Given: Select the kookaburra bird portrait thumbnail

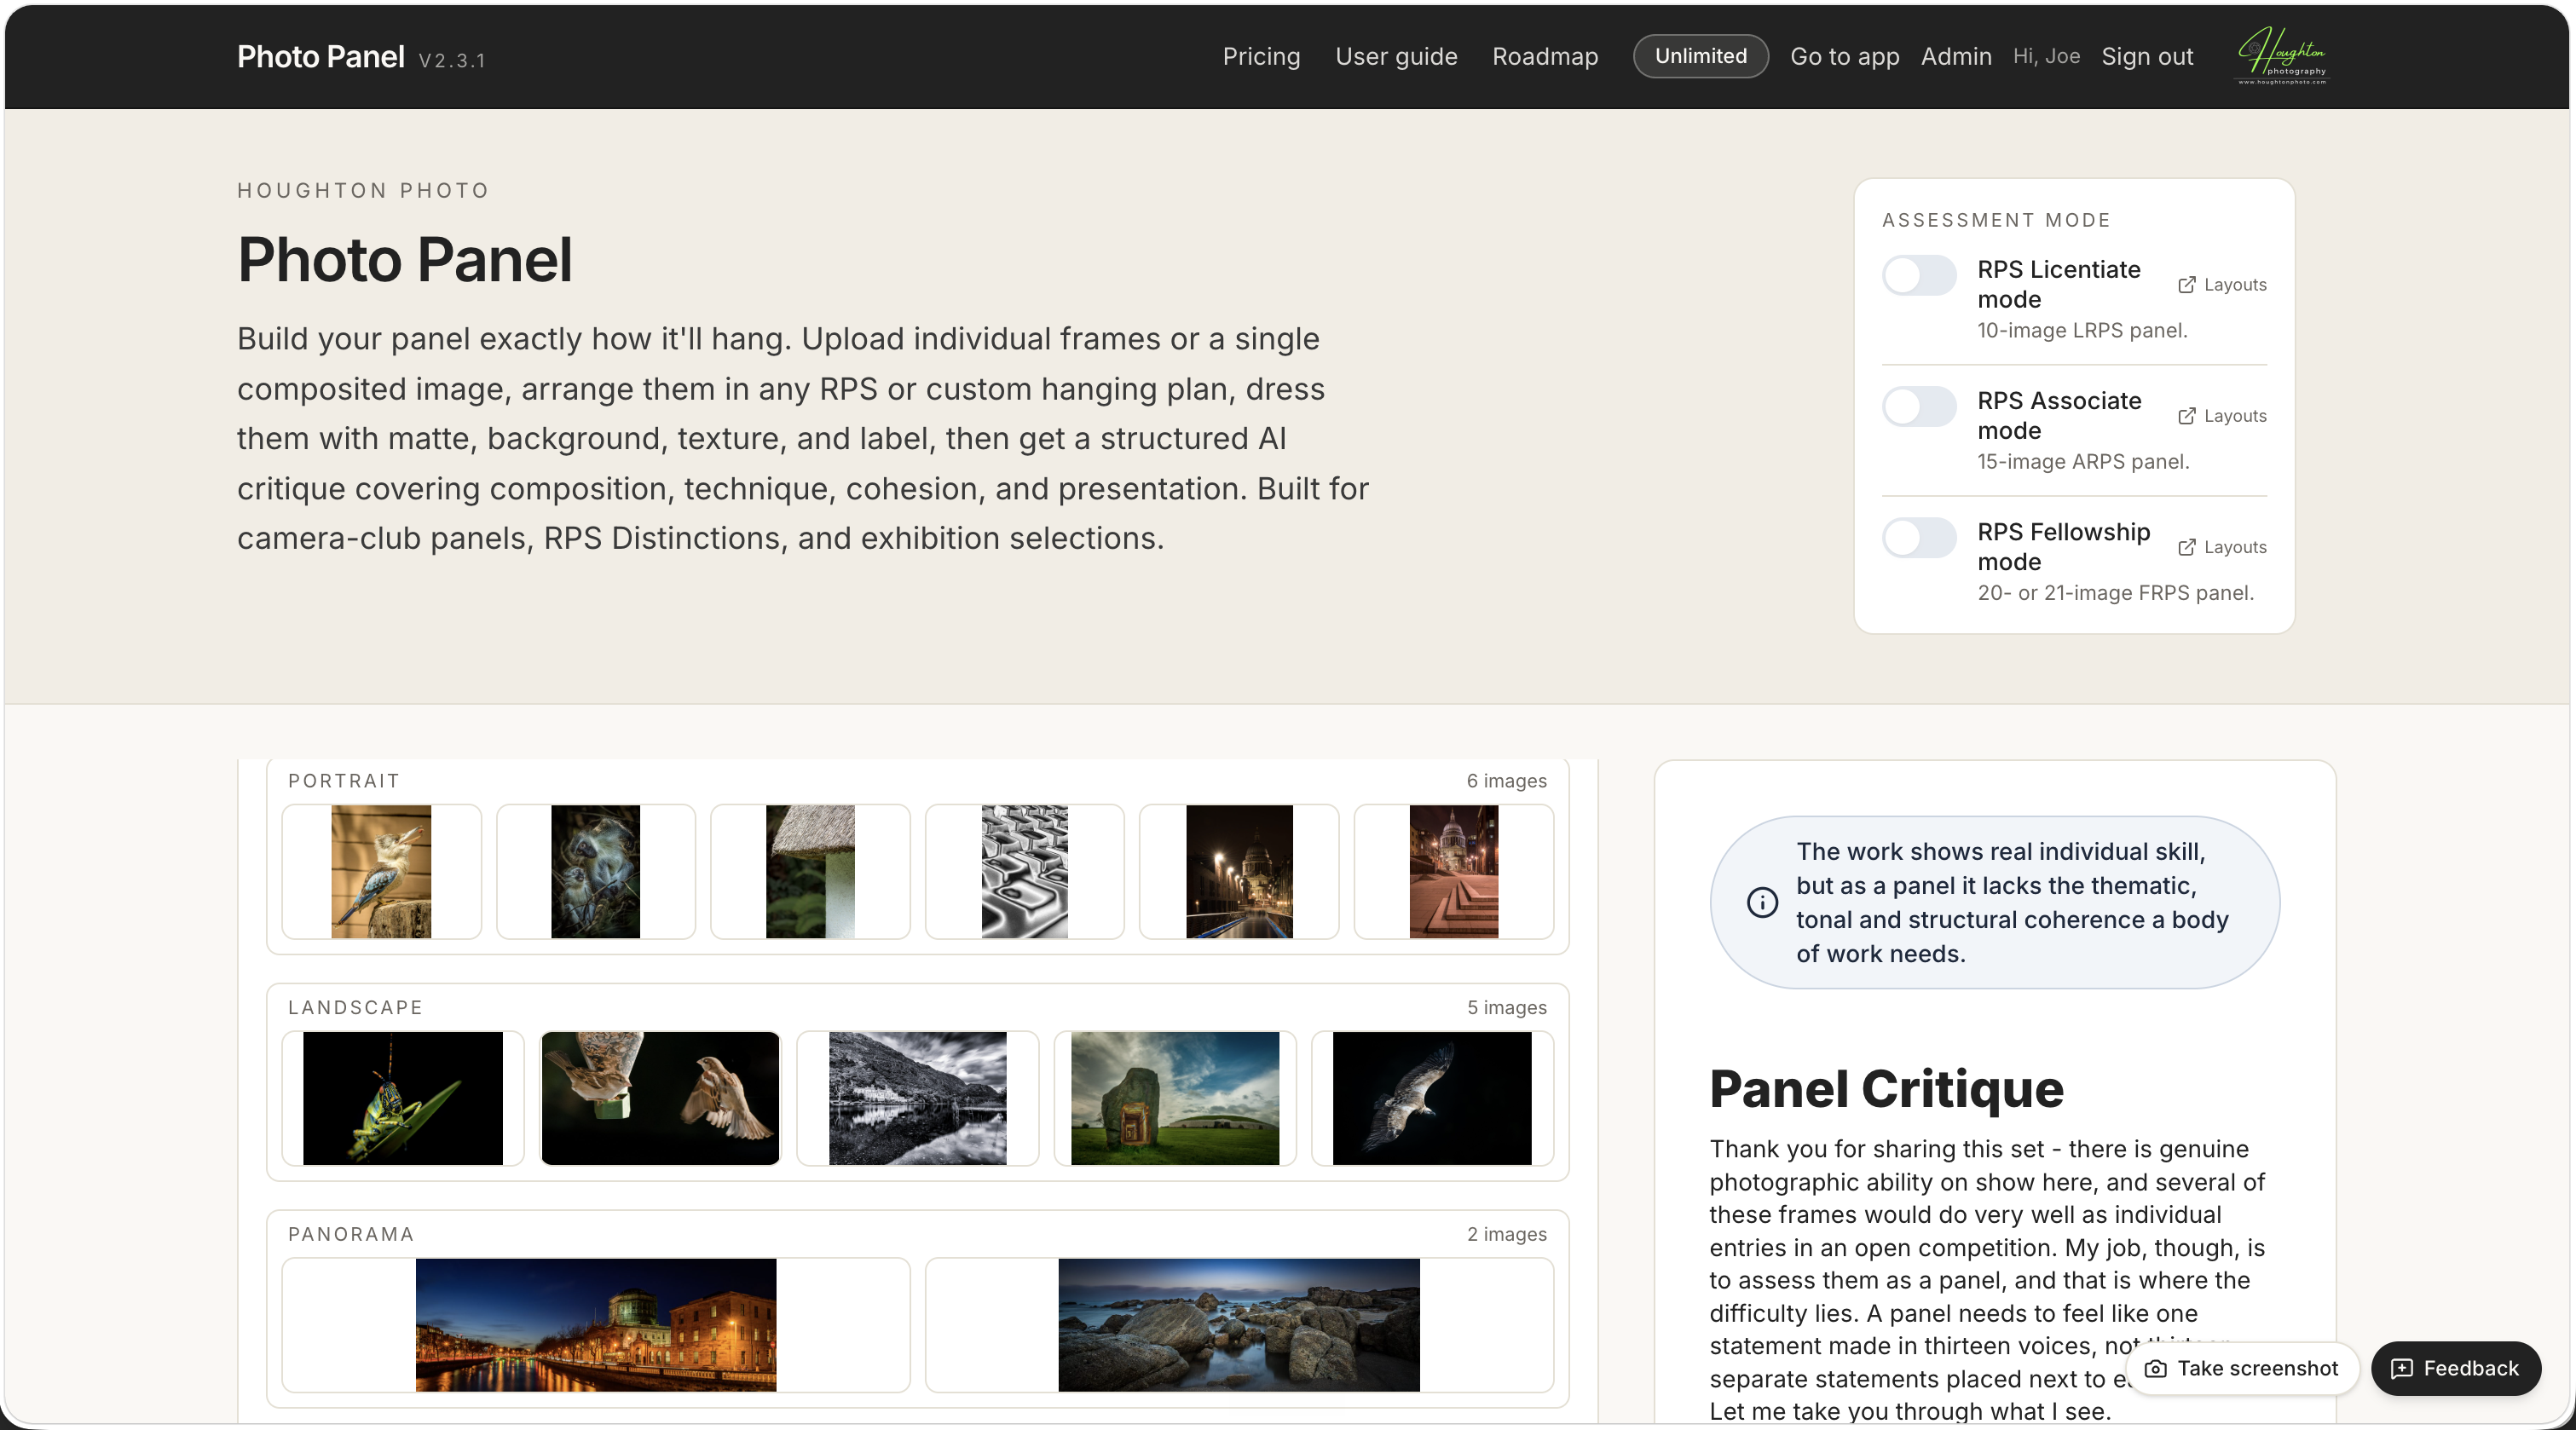Looking at the screenshot, I should point(381,871).
